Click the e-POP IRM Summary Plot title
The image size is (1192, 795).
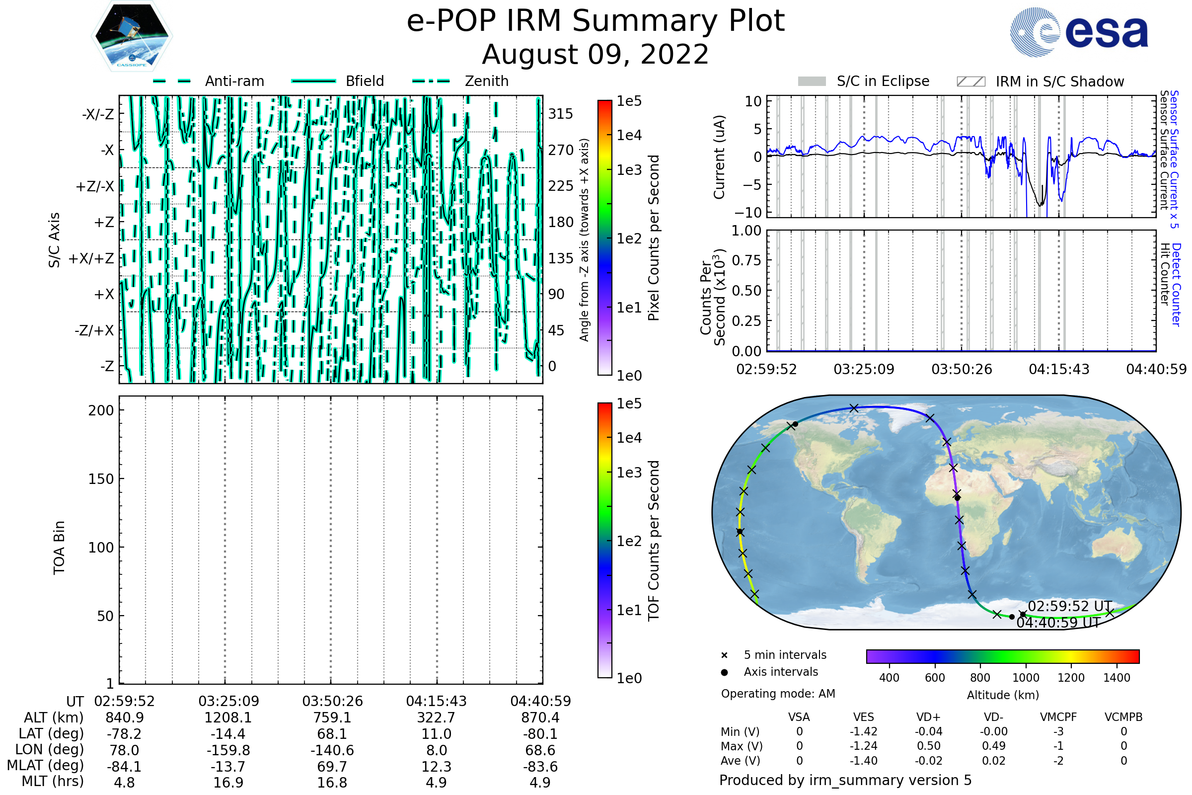point(596,21)
